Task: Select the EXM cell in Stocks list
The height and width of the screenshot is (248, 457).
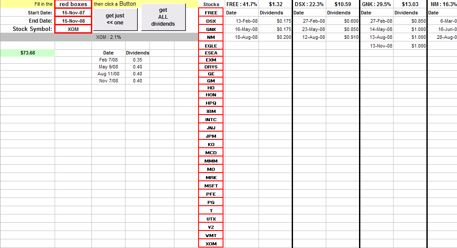Action: point(211,60)
